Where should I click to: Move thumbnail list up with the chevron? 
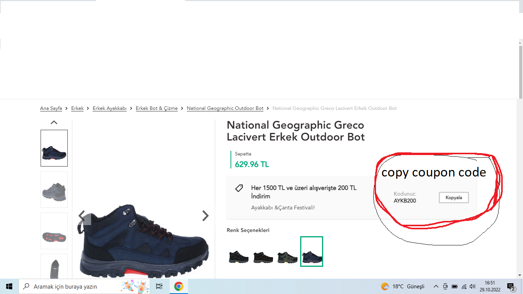[x=54, y=122]
